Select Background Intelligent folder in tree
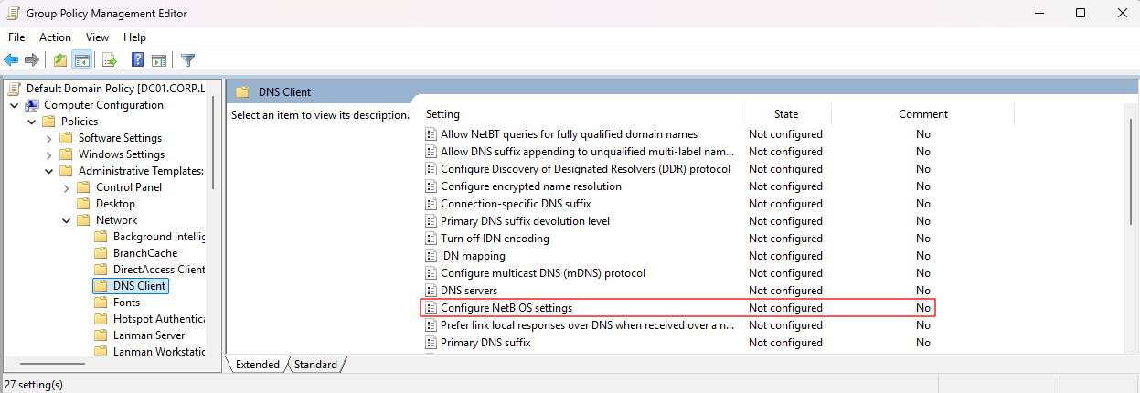This screenshot has width=1140, height=393. pyautogui.click(x=159, y=237)
